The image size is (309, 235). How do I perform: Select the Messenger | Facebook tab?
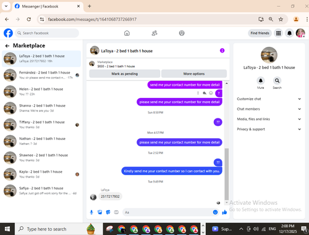[x=48, y=6]
